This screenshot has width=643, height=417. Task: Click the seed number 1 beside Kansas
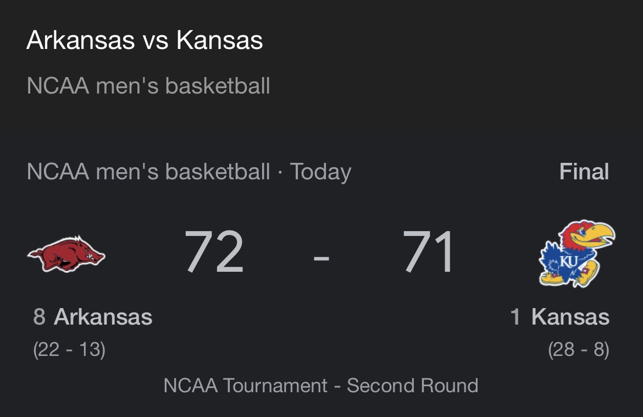(x=515, y=317)
